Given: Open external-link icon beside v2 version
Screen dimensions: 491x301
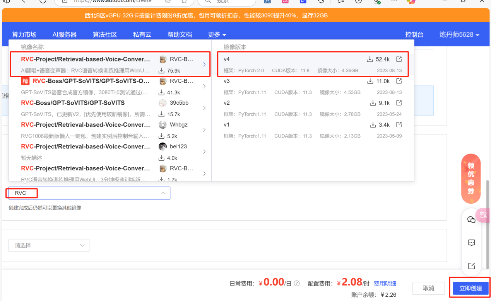Looking at the screenshot, I should [399, 103].
